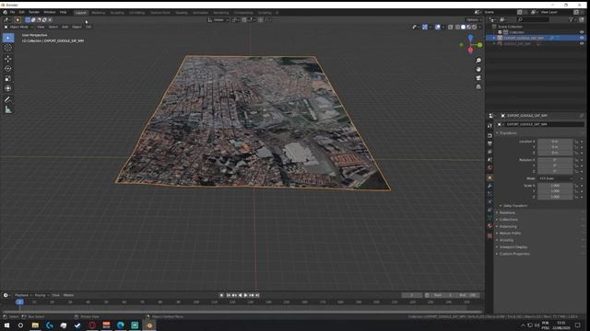Expand the Relations panel

(507, 212)
